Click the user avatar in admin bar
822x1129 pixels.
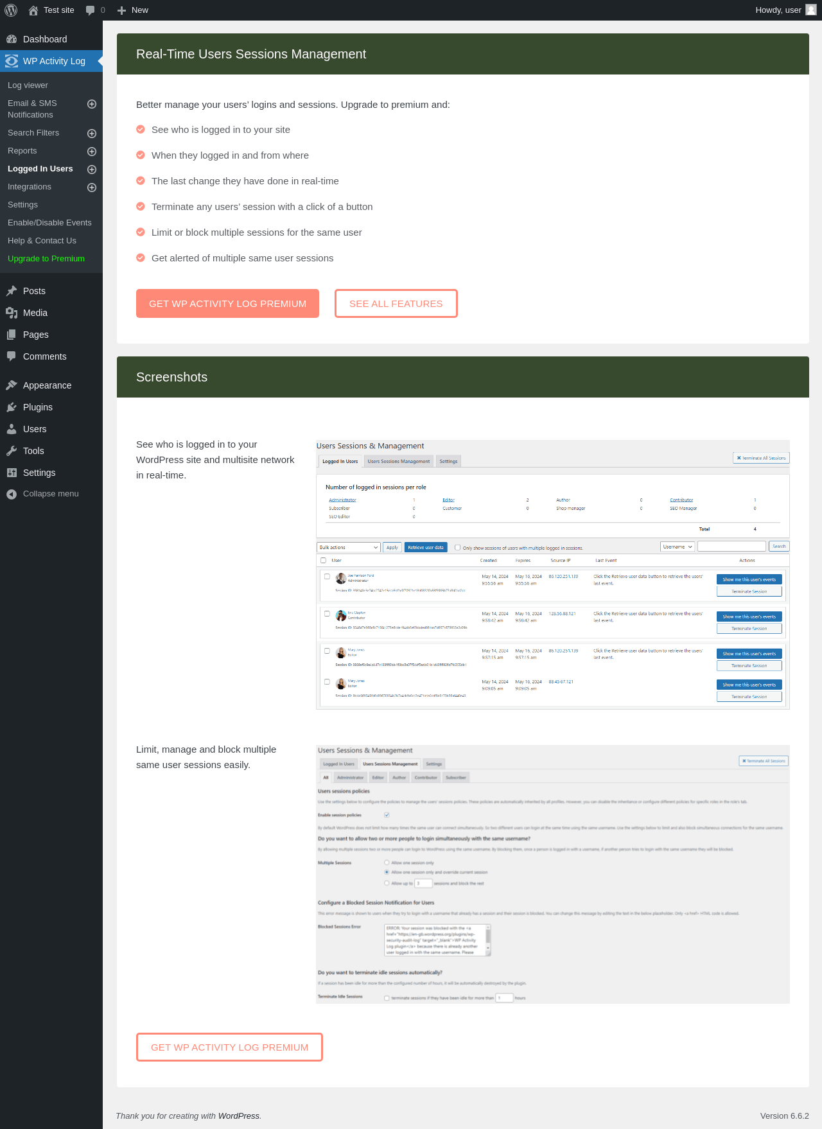pos(811,10)
